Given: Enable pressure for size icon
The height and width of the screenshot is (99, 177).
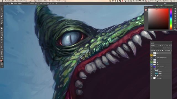Looking at the screenshot, I should [56, 4].
